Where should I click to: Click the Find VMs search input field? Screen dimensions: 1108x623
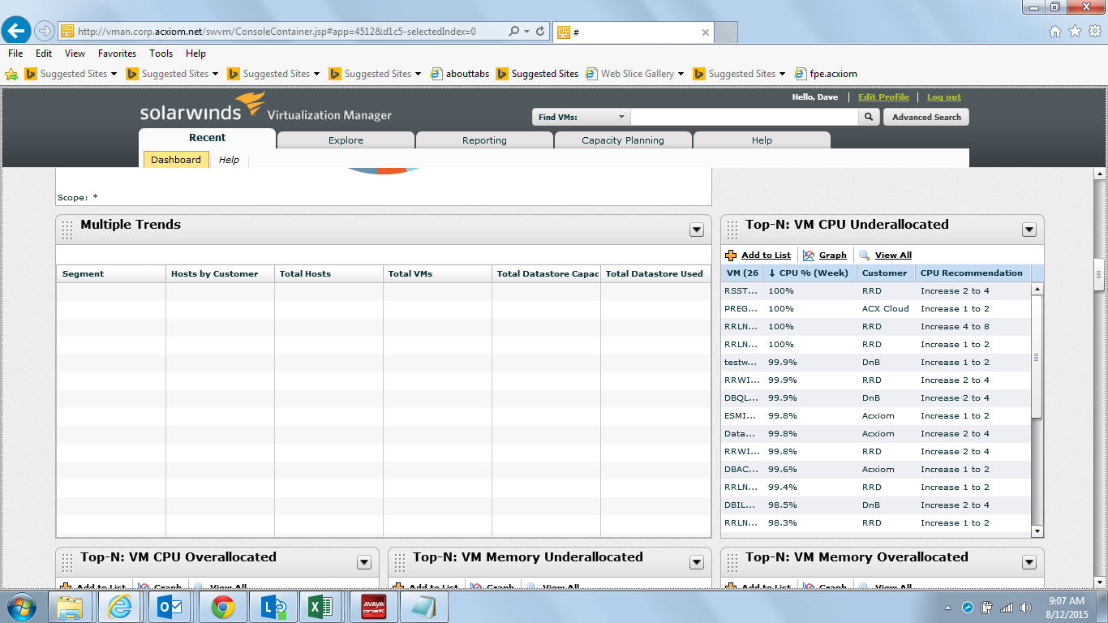[x=744, y=118]
